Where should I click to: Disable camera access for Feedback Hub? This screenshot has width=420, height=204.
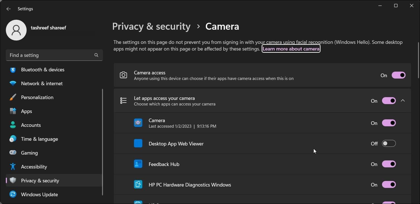pyautogui.click(x=389, y=164)
